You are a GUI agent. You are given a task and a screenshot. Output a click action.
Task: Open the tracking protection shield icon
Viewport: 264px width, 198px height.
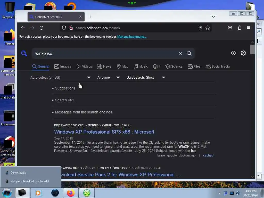click(x=64, y=28)
